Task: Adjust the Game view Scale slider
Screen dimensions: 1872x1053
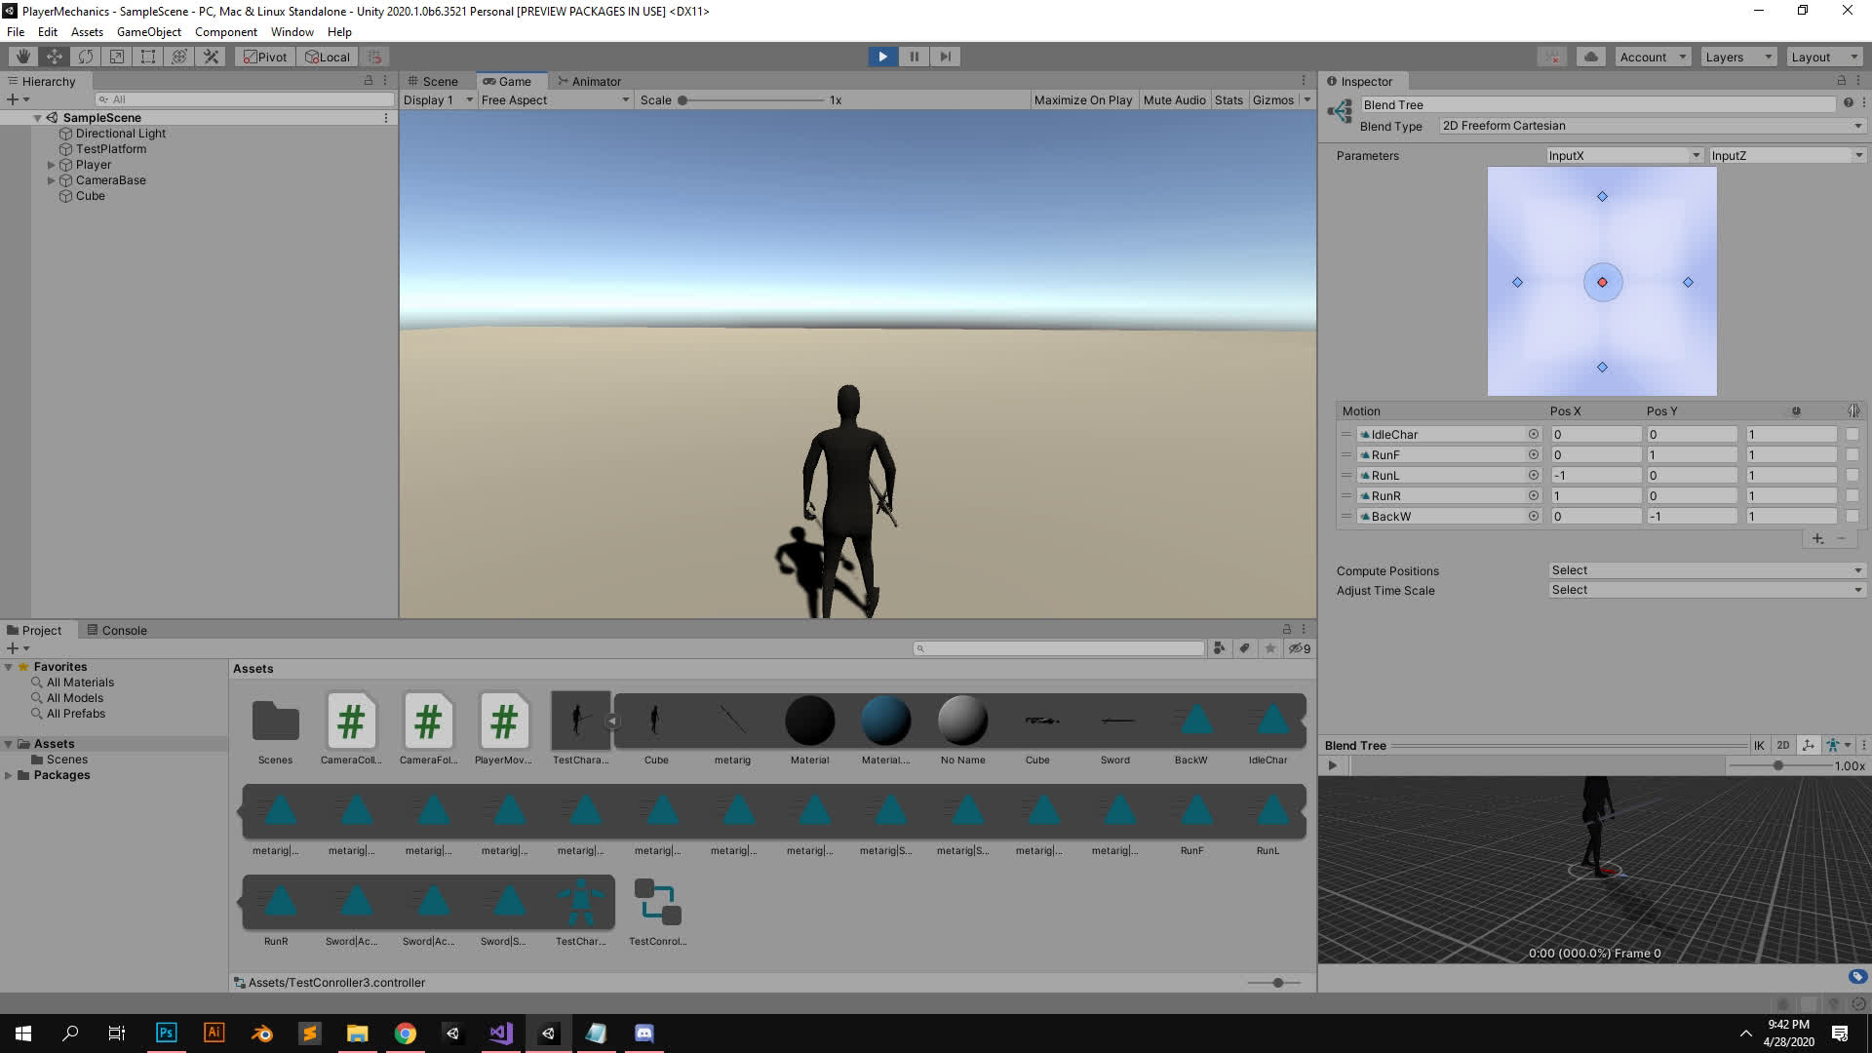Action: point(683,99)
